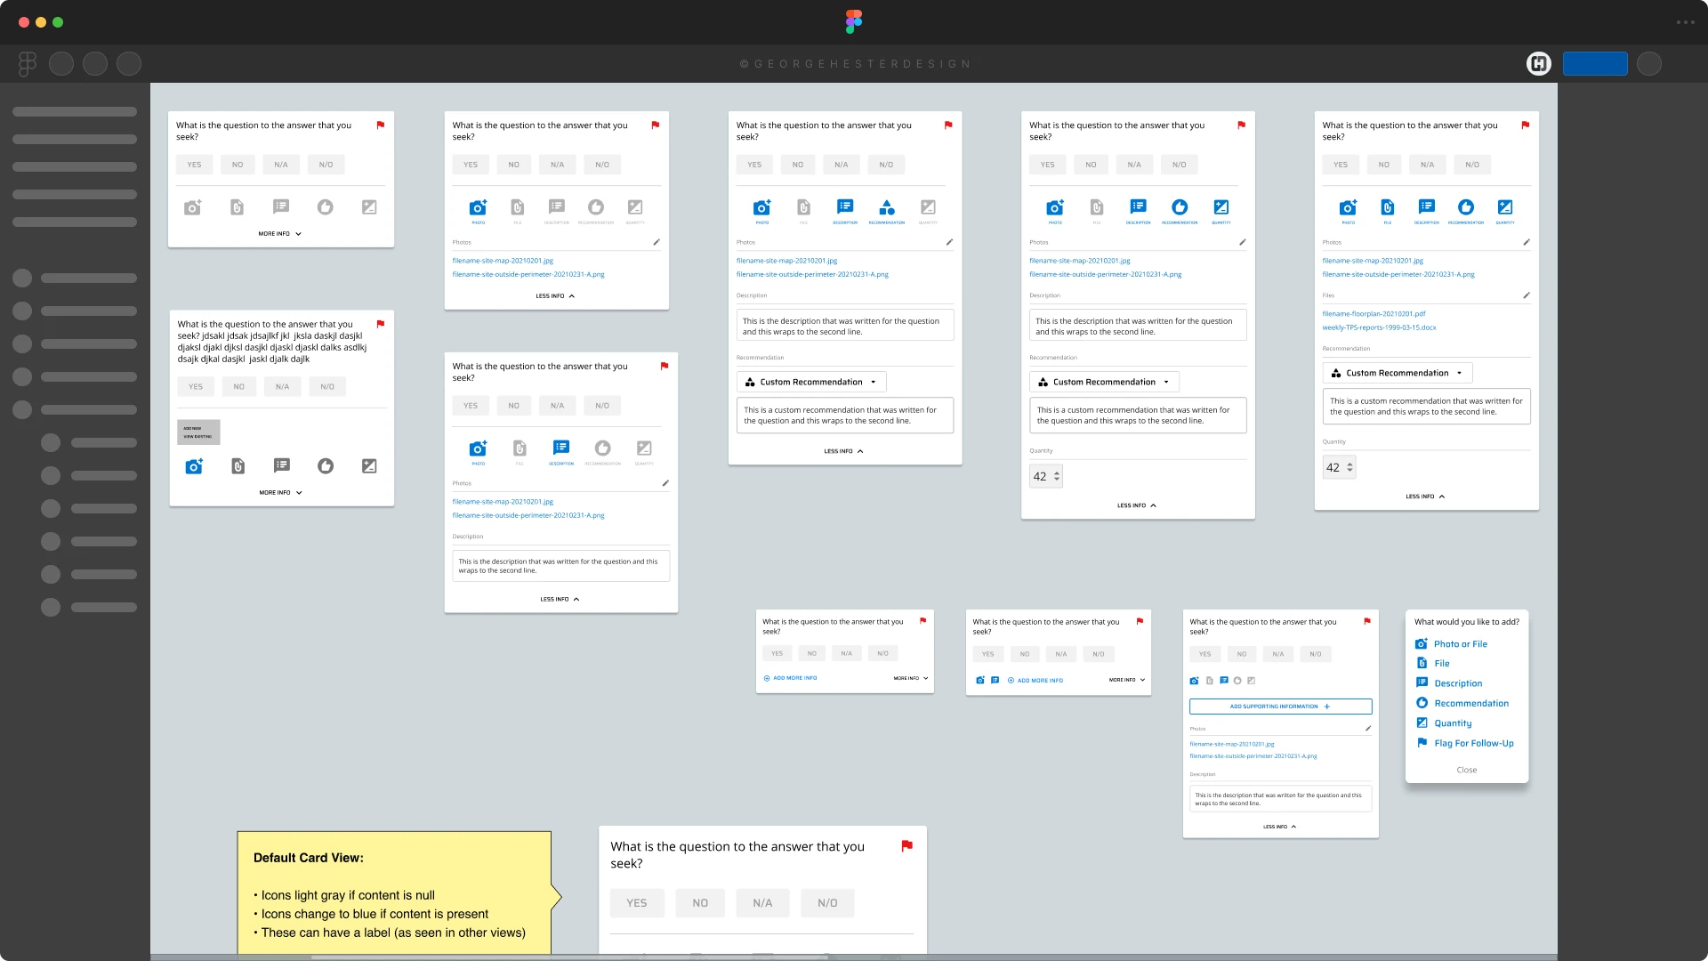Image resolution: width=1708 pixels, height=961 pixels.
Task: Click the file attachment icon in the jdsakl card
Action: pos(238,466)
